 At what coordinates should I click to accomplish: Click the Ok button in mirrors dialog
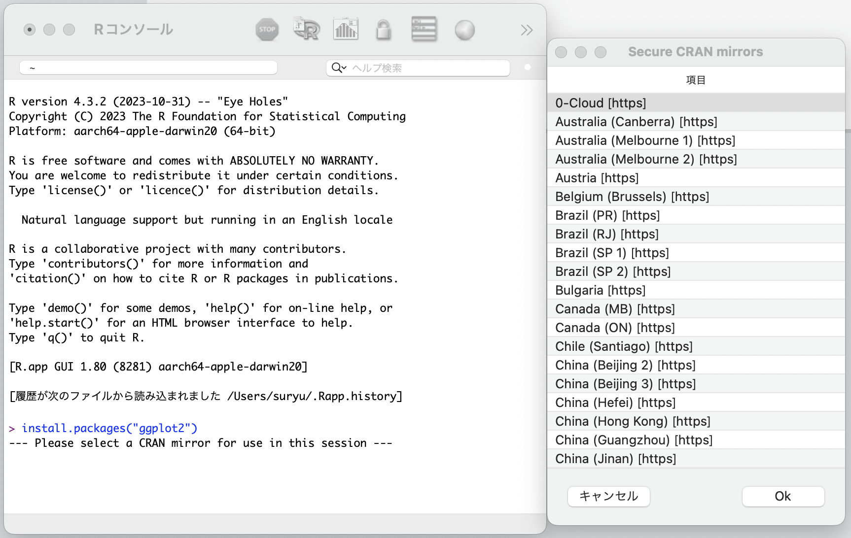[x=783, y=496]
